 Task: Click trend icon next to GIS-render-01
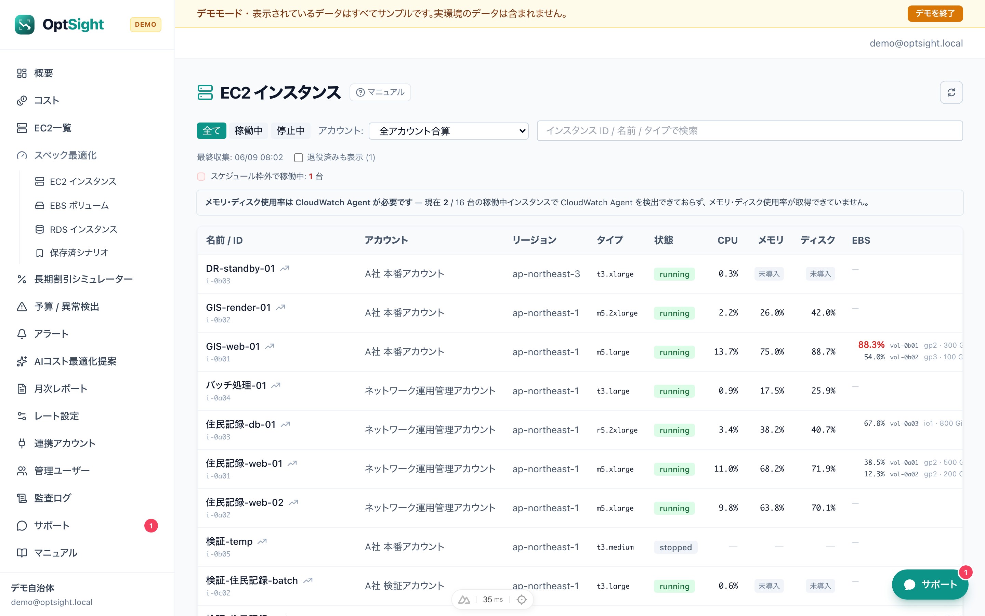pyautogui.click(x=280, y=308)
